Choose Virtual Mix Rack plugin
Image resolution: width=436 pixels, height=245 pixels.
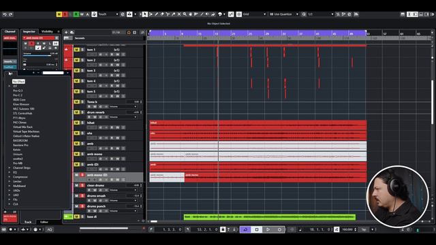point(22,127)
